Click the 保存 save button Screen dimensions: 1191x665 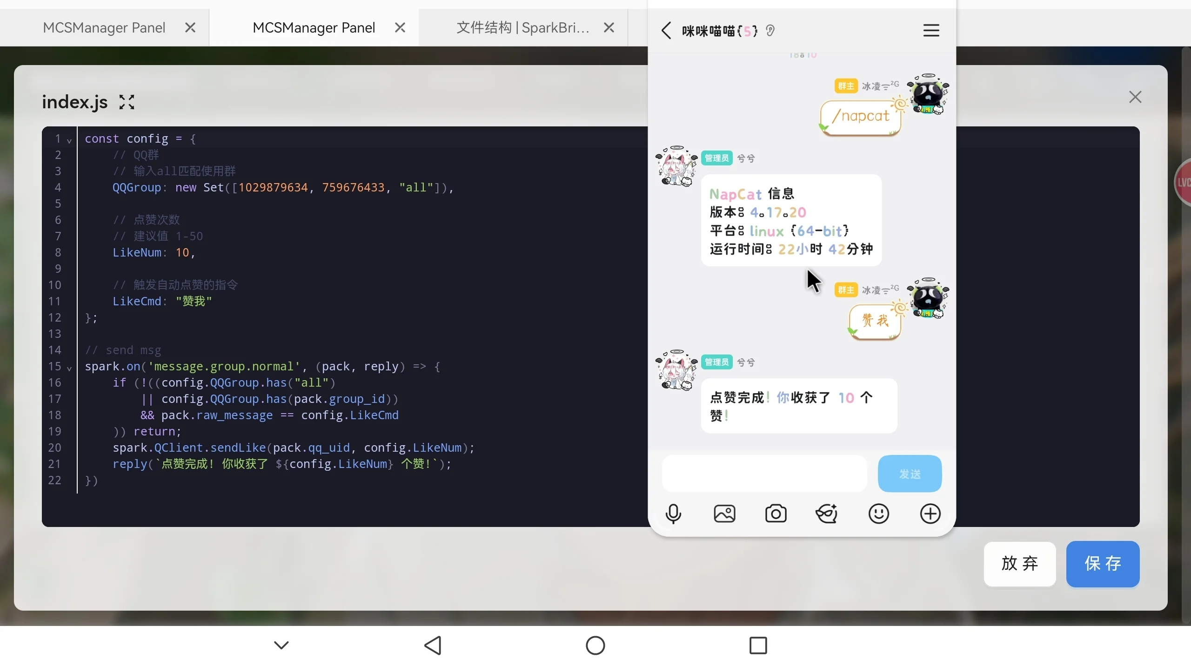pyautogui.click(x=1103, y=564)
